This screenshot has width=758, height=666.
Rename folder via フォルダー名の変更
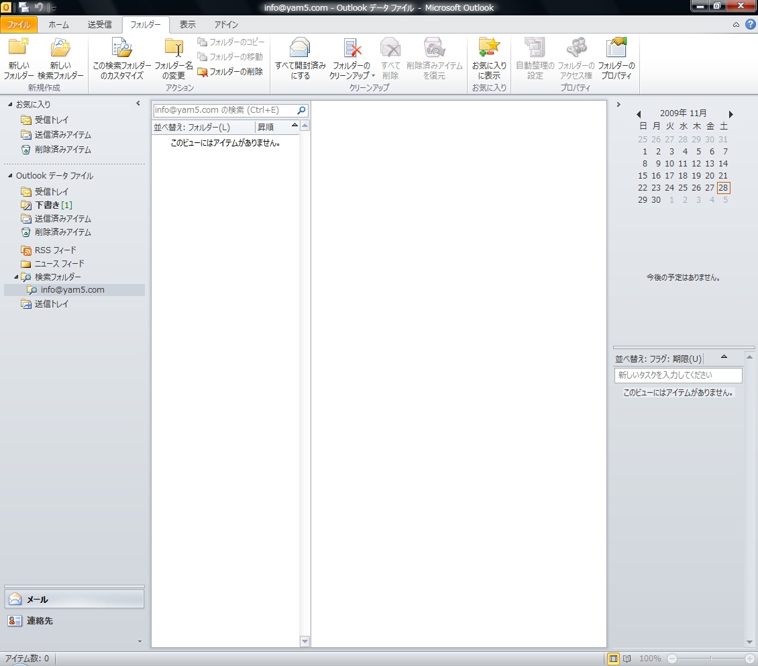[x=174, y=58]
